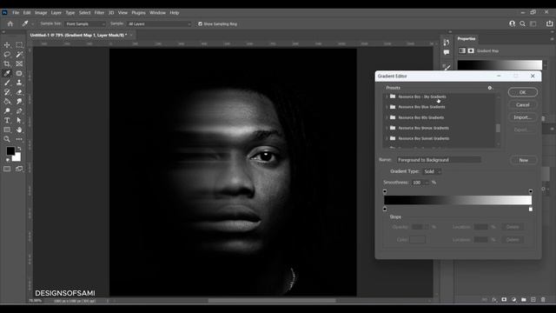Open the Comments panel icon

click(x=447, y=52)
